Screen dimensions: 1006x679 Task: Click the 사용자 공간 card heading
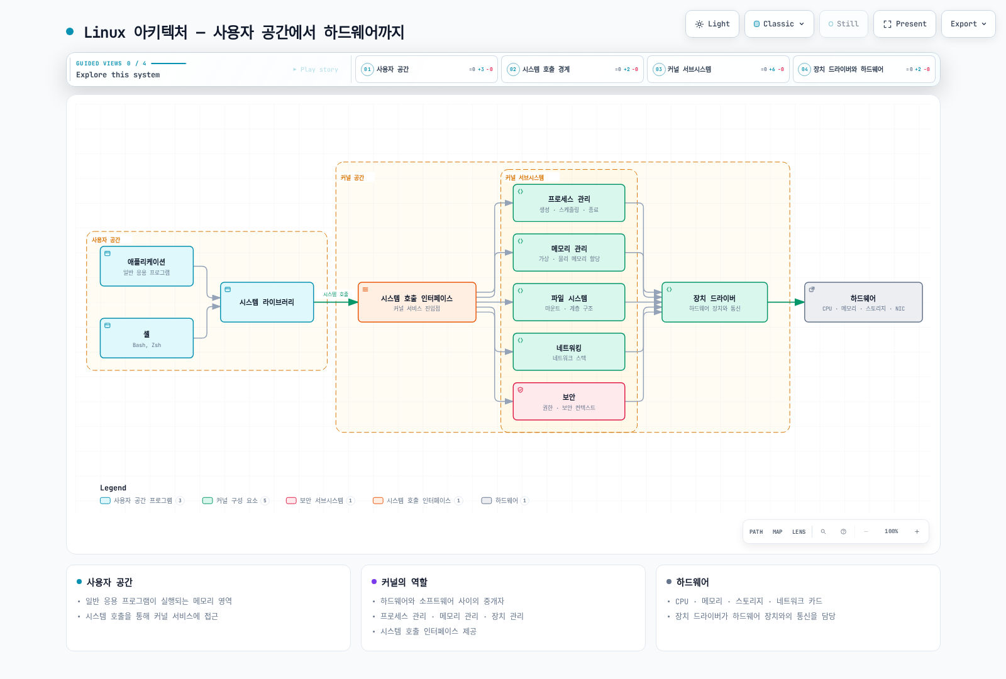click(109, 582)
